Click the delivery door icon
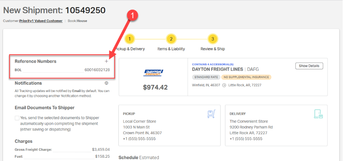The height and width of the screenshot is (161, 343). [x=318, y=114]
